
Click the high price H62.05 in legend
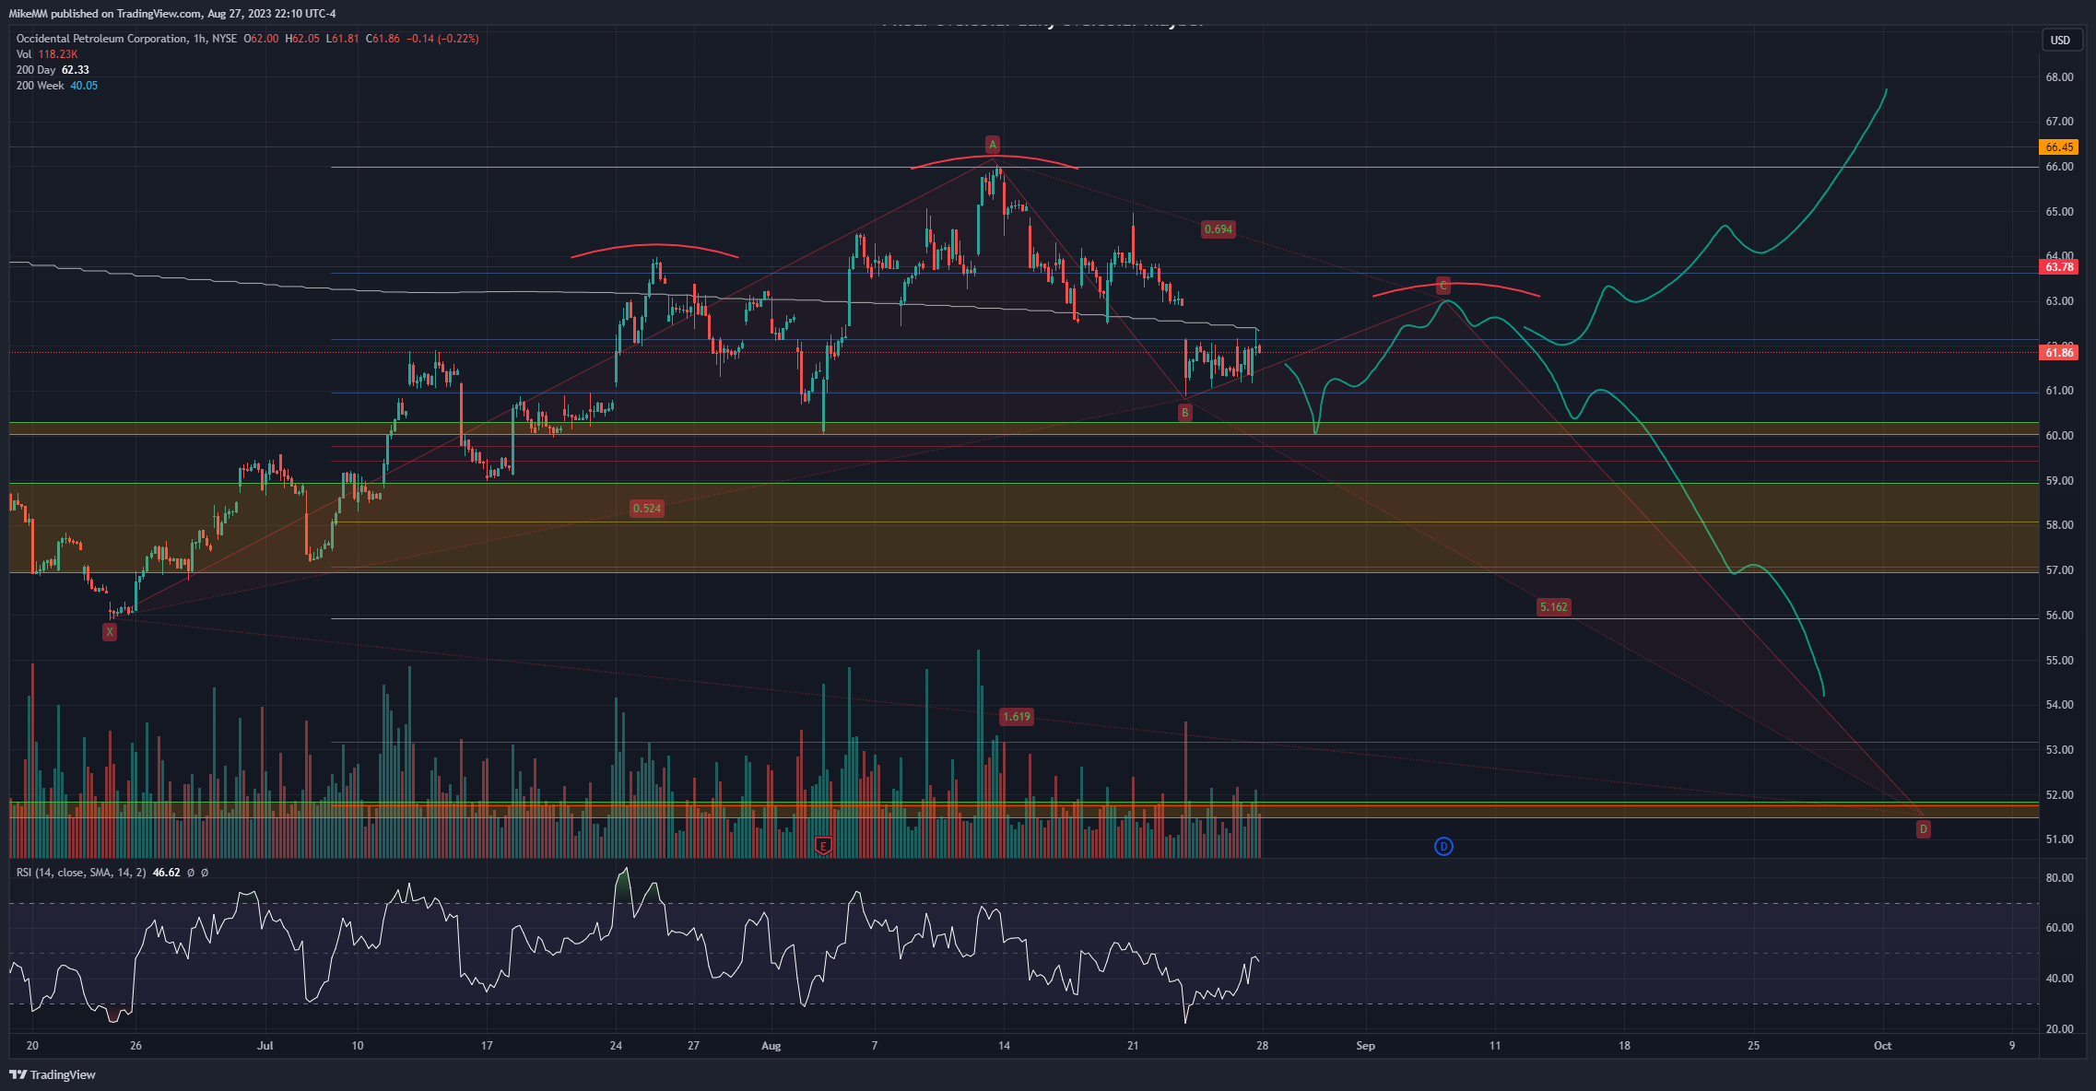[x=302, y=39]
